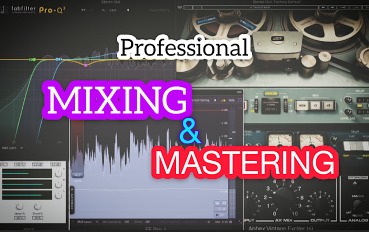Click the Upwd % knob in OTT

pyautogui.click(x=20, y=207)
